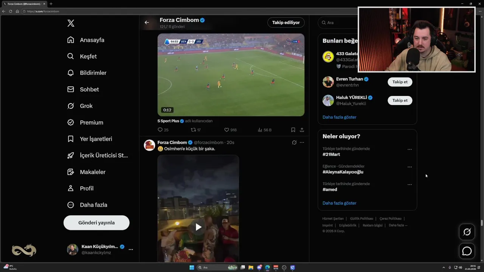Open the options dots for #21Mart

[x=410, y=150]
